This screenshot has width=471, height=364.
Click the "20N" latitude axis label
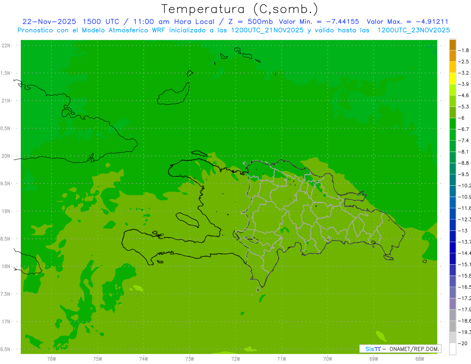pyautogui.click(x=5, y=156)
